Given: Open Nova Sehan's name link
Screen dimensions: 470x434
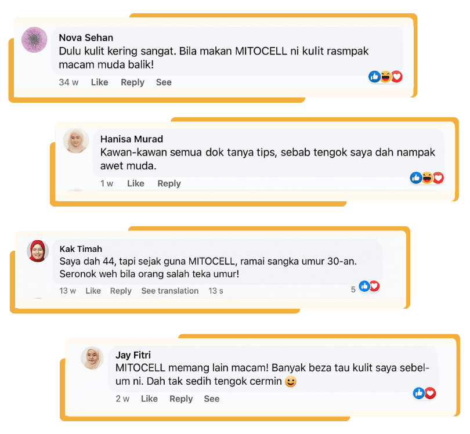Looking at the screenshot, I should (86, 38).
